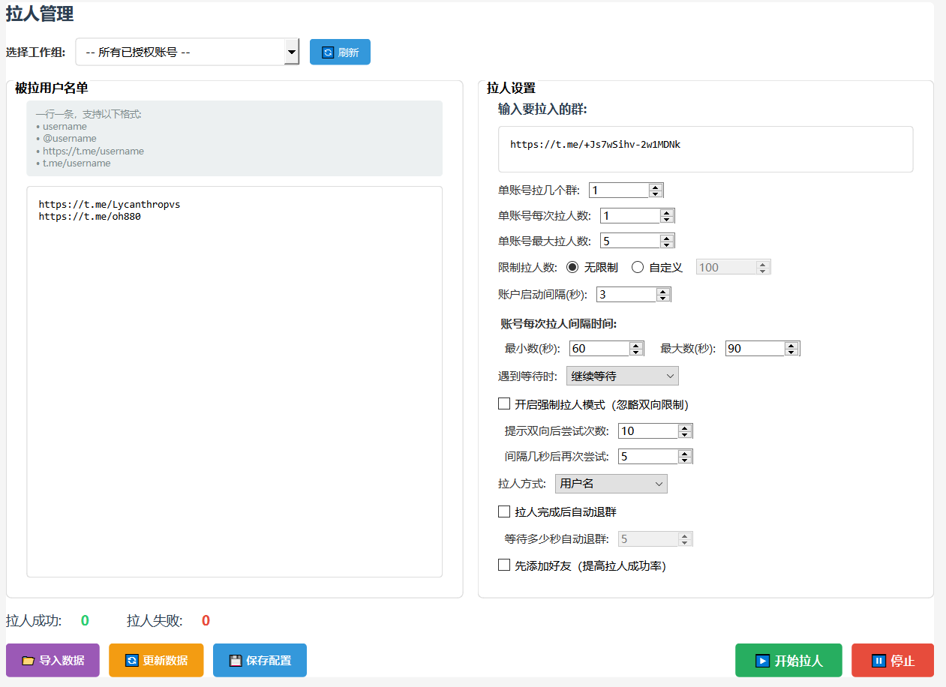946x687 pixels.
Task: Click the floppy disk icon on 保存配置
Action: [x=236, y=661]
